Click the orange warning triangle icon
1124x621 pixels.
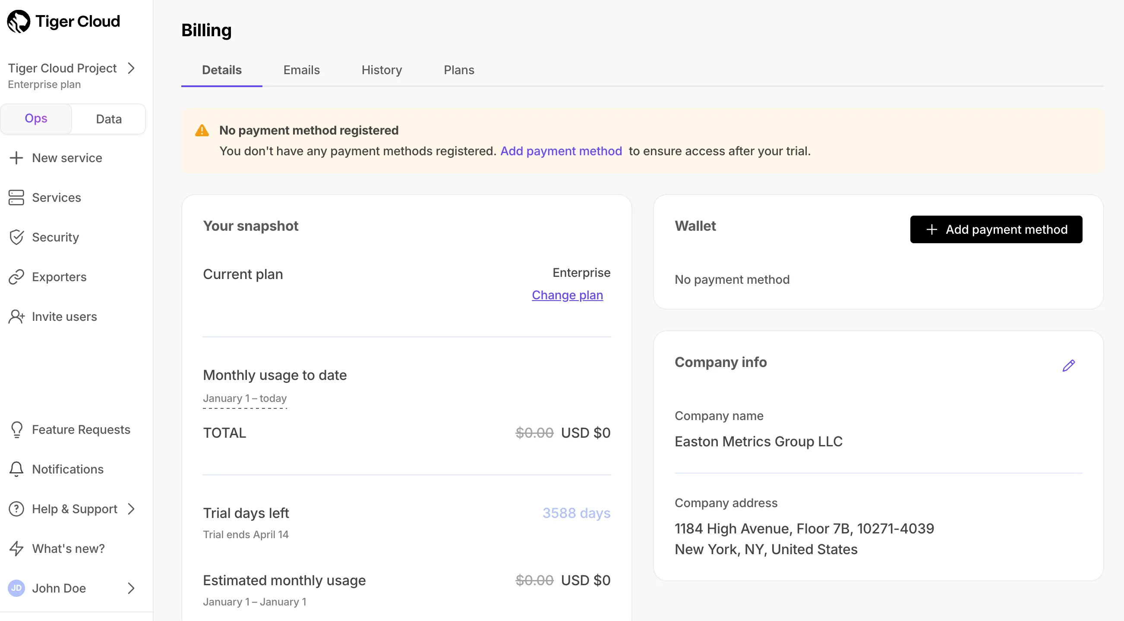coord(202,130)
